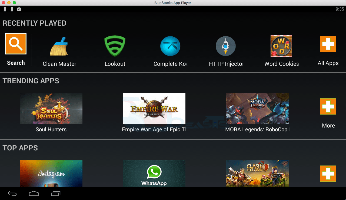Screen dimensions: 346x200
Task: Click the Clean Master label
Action: [59, 64]
